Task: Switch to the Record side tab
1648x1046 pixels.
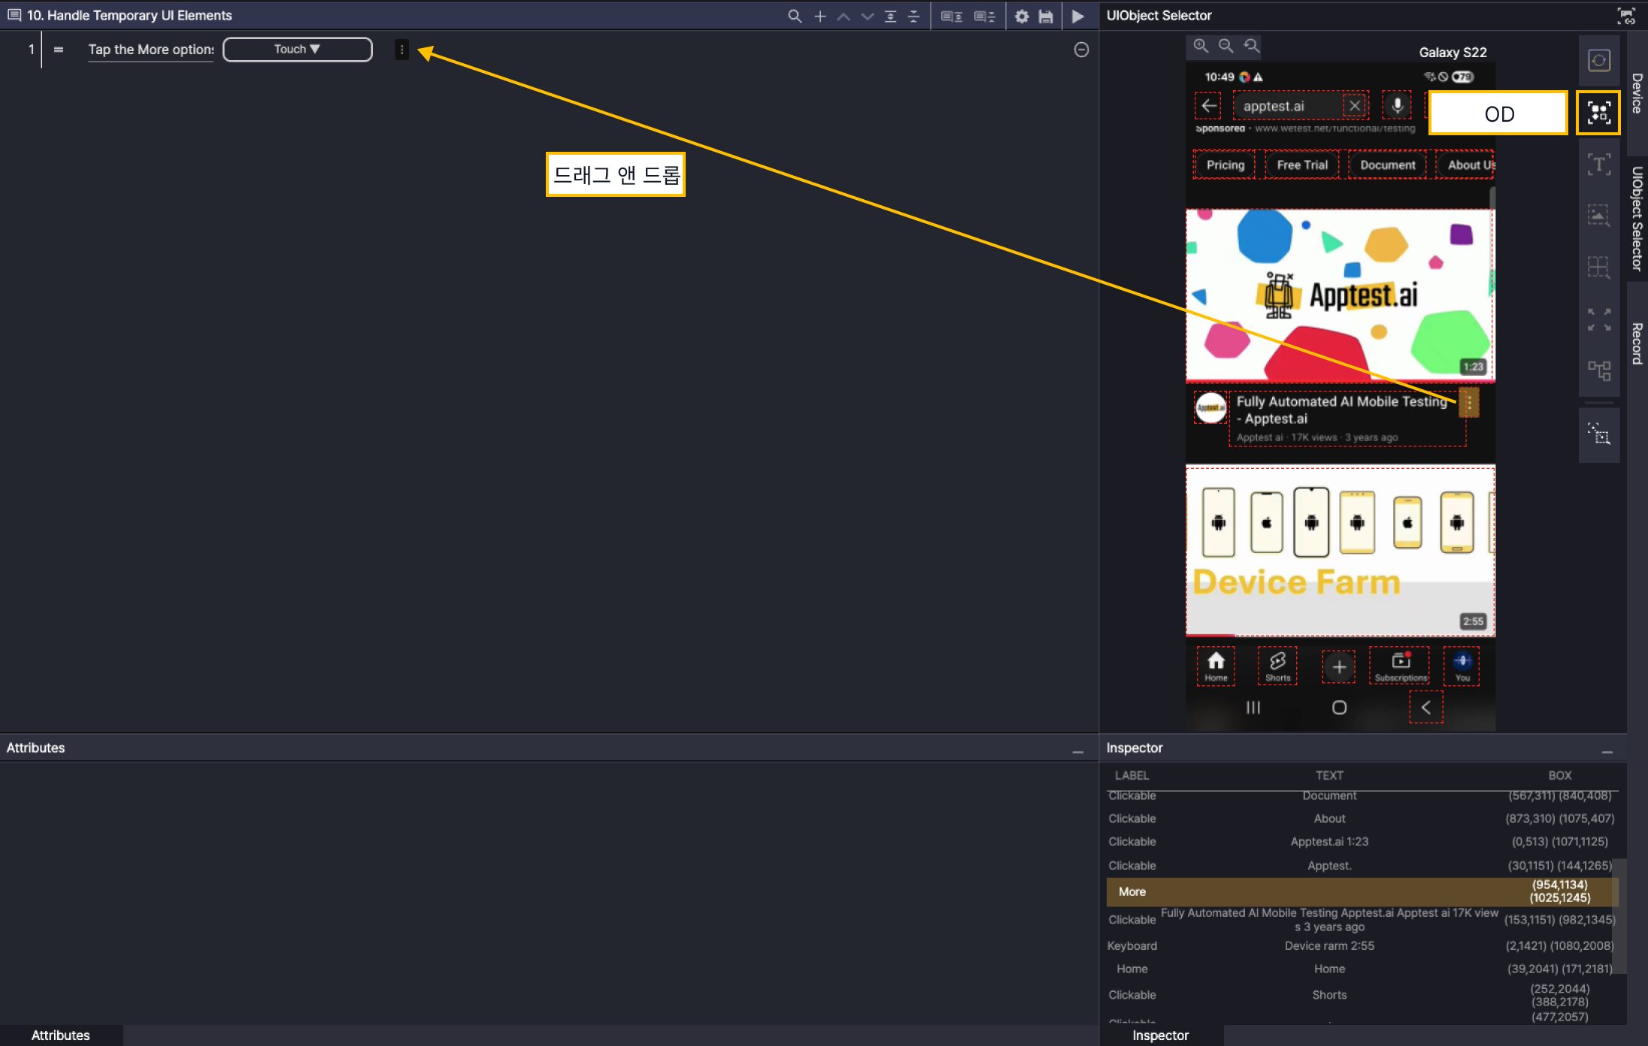Action: pos(1637,343)
